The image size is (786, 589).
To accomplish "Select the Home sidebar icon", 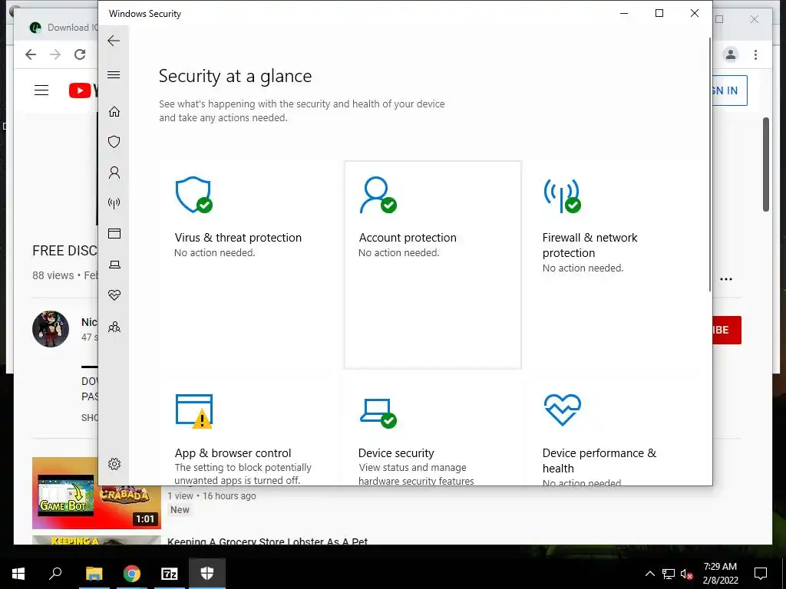I will point(114,111).
